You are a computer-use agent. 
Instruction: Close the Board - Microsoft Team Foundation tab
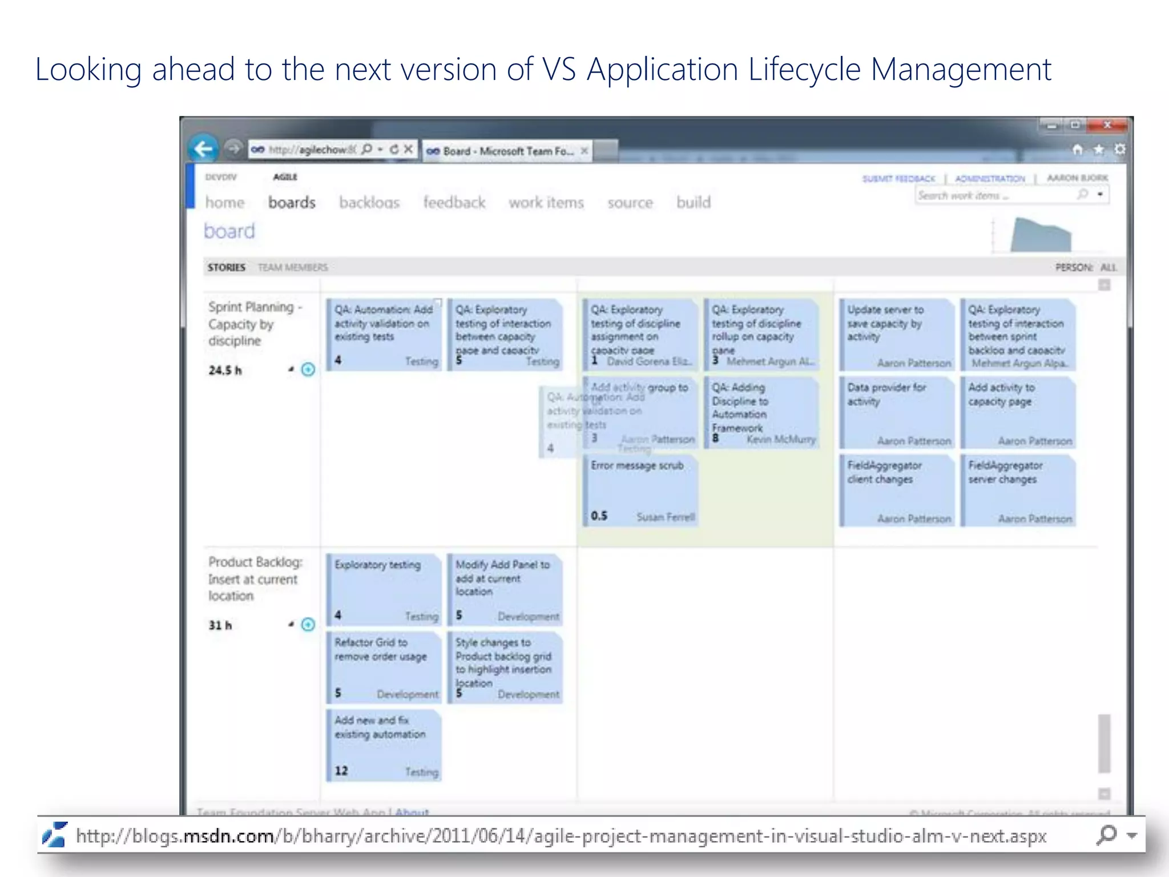pos(584,151)
